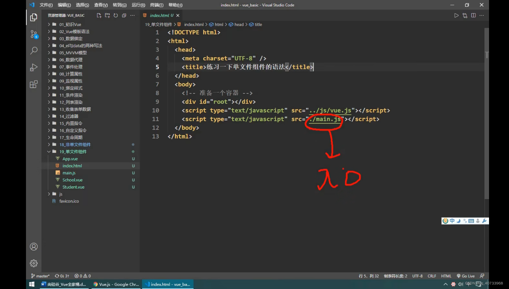Image resolution: width=509 pixels, height=289 pixels.
Task: Click the IME wrench settings icon
Action: pyautogui.click(x=485, y=221)
